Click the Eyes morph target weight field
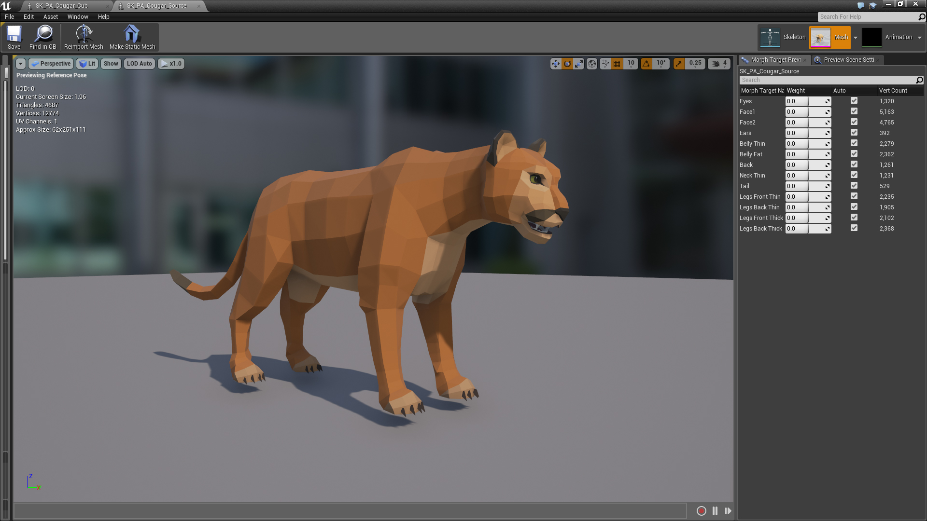Screen dimensions: 927x521 (x=803, y=100)
